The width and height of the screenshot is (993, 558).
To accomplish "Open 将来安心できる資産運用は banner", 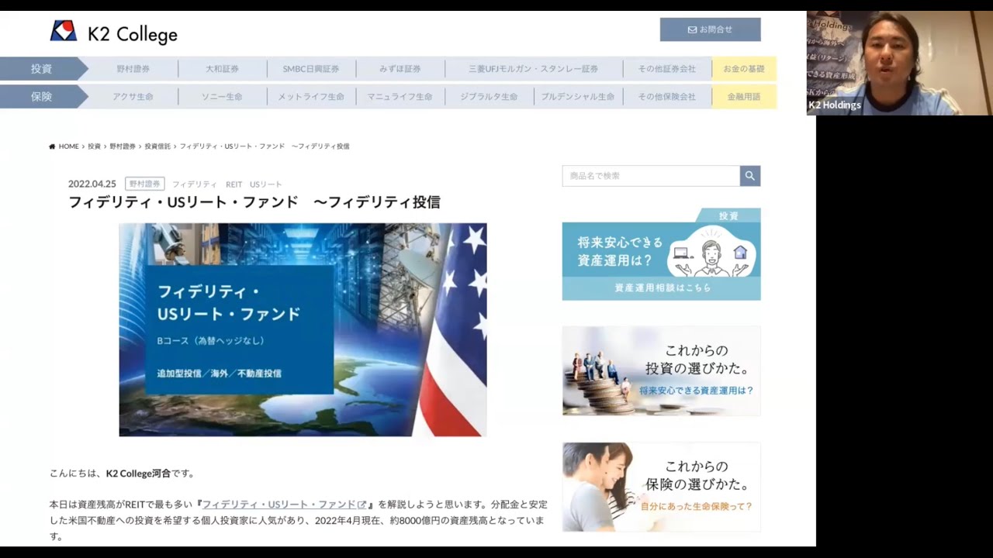I will 662,254.
